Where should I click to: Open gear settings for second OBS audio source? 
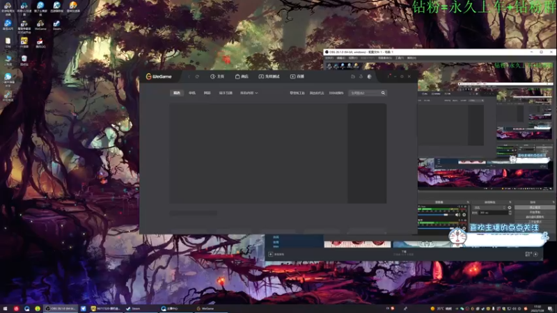(464, 229)
